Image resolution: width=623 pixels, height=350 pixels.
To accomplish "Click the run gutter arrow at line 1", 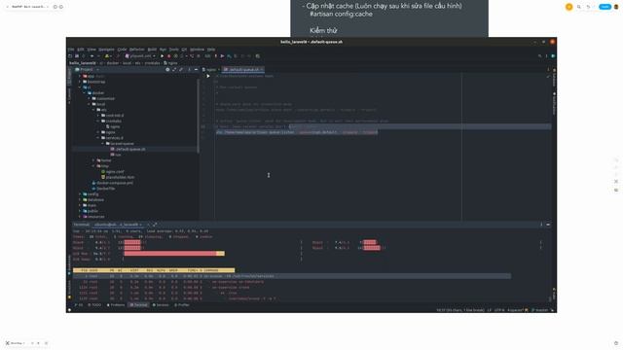I will click(208, 76).
